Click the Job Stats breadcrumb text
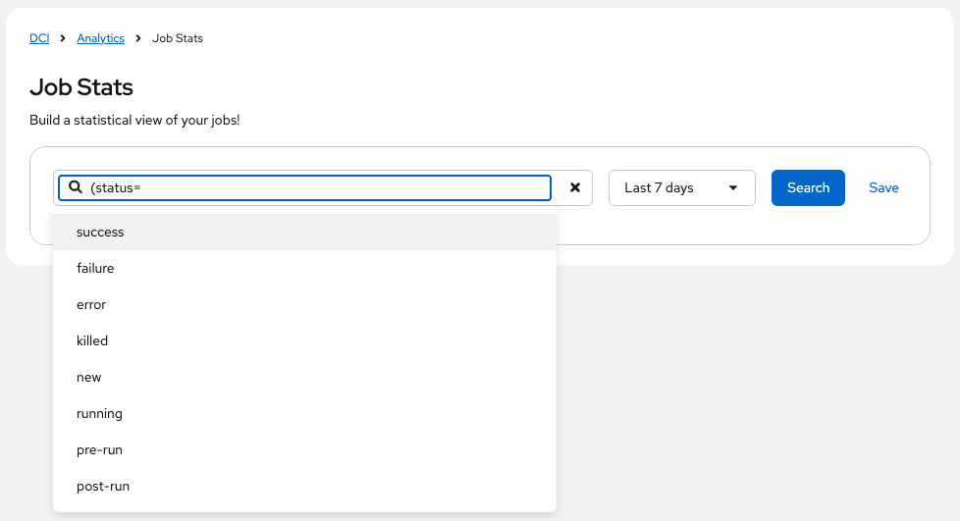Image resolution: width=960 pixels, height=521 pixels. [x=178, y=38]
